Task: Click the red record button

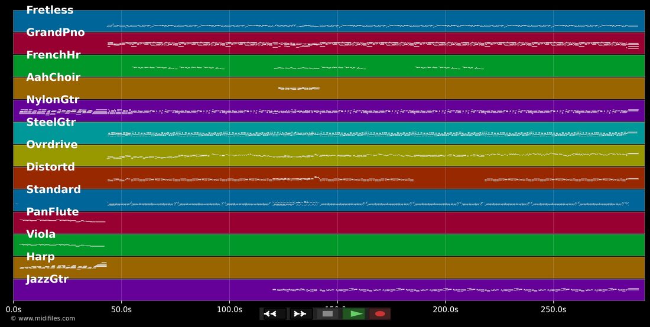Action: click(380, 314)
